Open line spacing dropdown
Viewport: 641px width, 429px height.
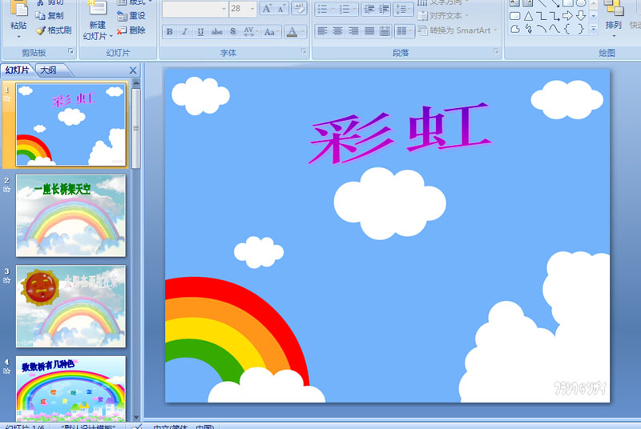tap(403, 9)
